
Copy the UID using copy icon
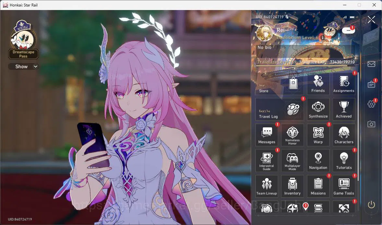coord(287,17)
